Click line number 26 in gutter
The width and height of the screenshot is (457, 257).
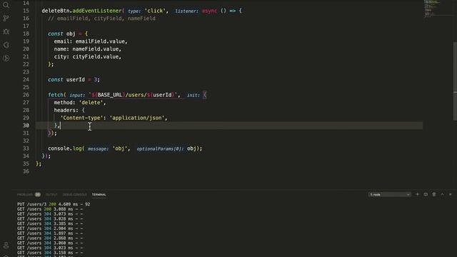point(26,95)
